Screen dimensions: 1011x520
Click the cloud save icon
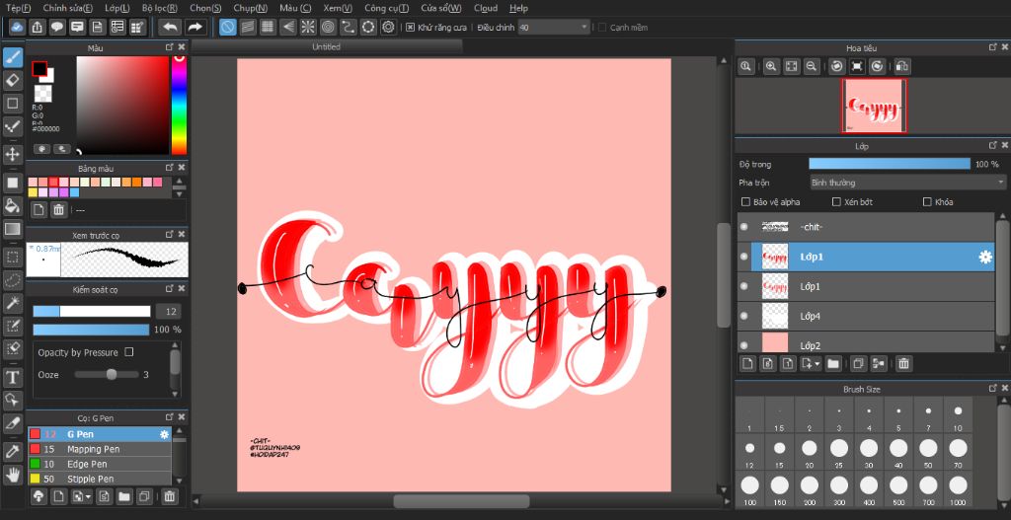point(18,27)
